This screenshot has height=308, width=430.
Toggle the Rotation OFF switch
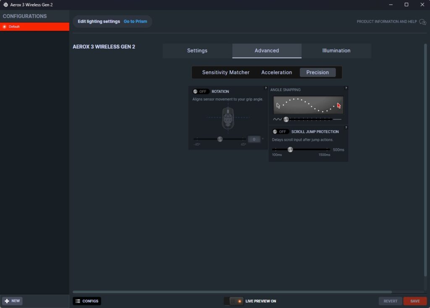point(200,92)
